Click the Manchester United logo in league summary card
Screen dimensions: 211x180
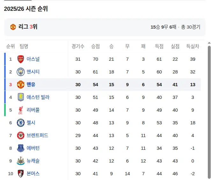tap(13, 27)
